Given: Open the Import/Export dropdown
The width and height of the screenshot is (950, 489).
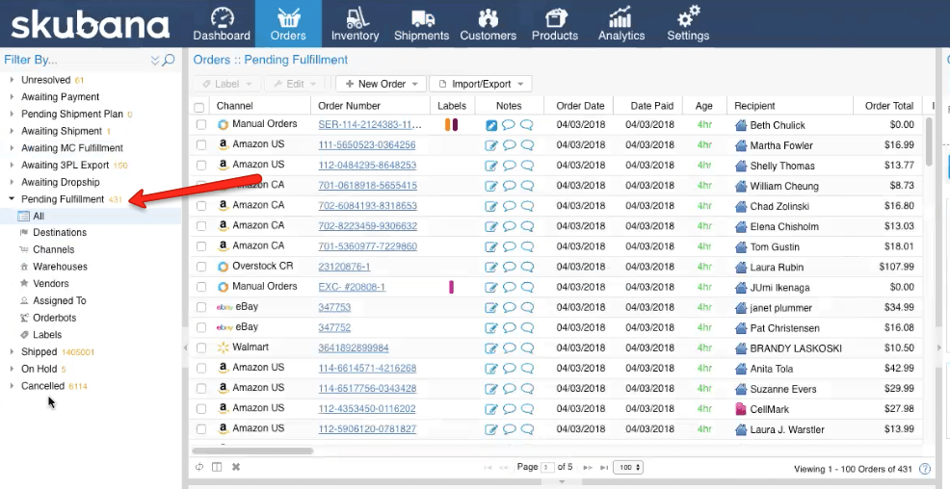Looking at the screenshot, I should coord(481,84).
